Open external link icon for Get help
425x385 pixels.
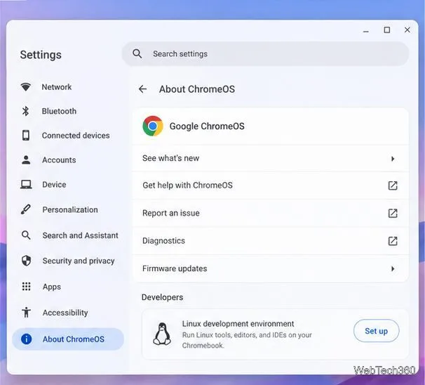click(393, 185)
